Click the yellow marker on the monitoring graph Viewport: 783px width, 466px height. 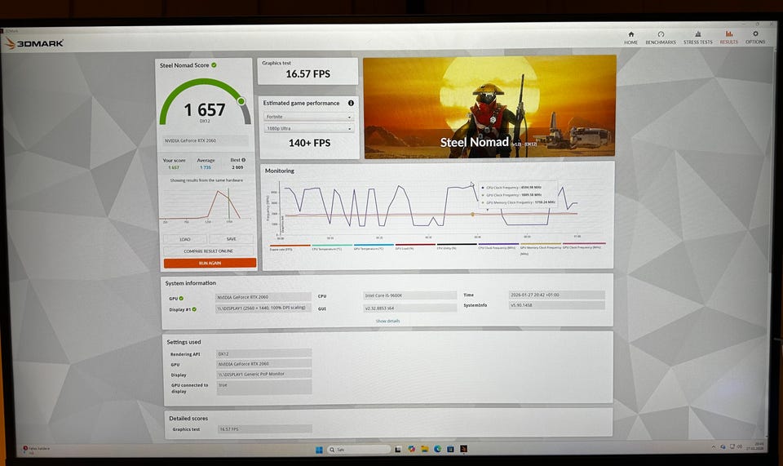pyautogui.click(x=472, y=215)
